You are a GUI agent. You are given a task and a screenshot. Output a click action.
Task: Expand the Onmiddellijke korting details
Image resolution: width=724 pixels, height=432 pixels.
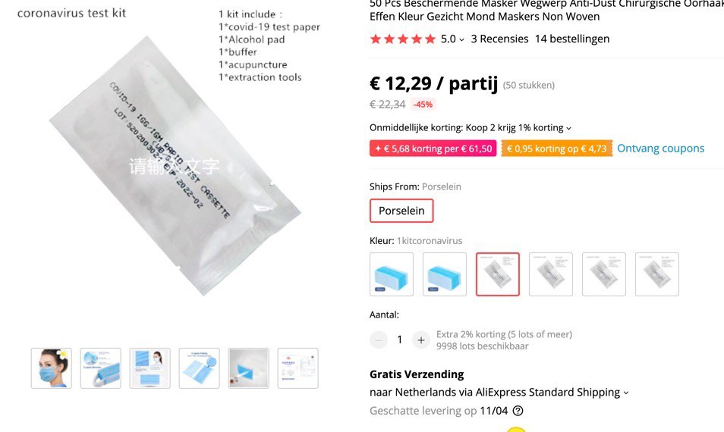[x=569, y=128]
